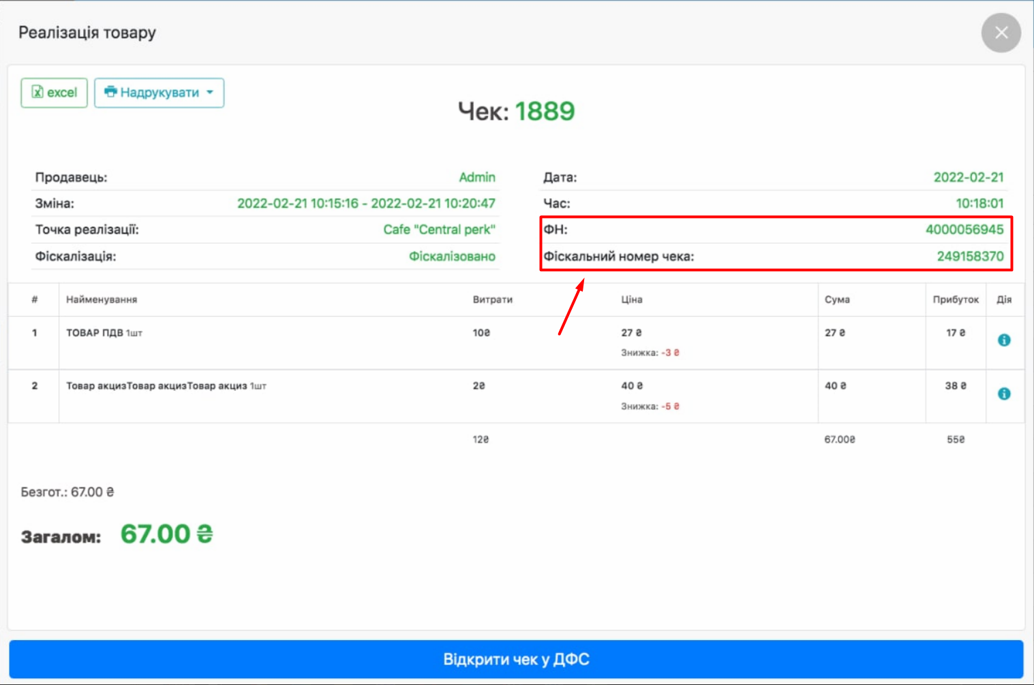Click the Прибуток column header
This screenshot has width=1034, height=685.
(955, 300)
